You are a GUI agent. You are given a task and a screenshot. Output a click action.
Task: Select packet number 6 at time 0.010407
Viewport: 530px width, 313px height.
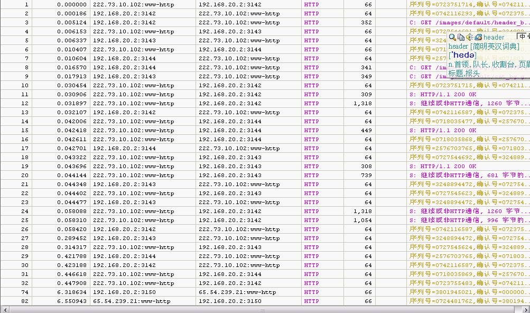[x=265, y=49]
